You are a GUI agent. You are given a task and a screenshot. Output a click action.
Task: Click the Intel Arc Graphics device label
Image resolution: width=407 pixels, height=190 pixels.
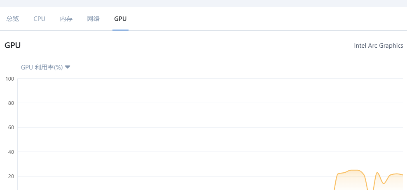coord(378,46)
